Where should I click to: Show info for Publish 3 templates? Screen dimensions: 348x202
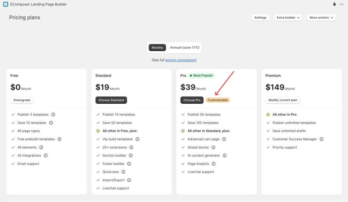53,115
